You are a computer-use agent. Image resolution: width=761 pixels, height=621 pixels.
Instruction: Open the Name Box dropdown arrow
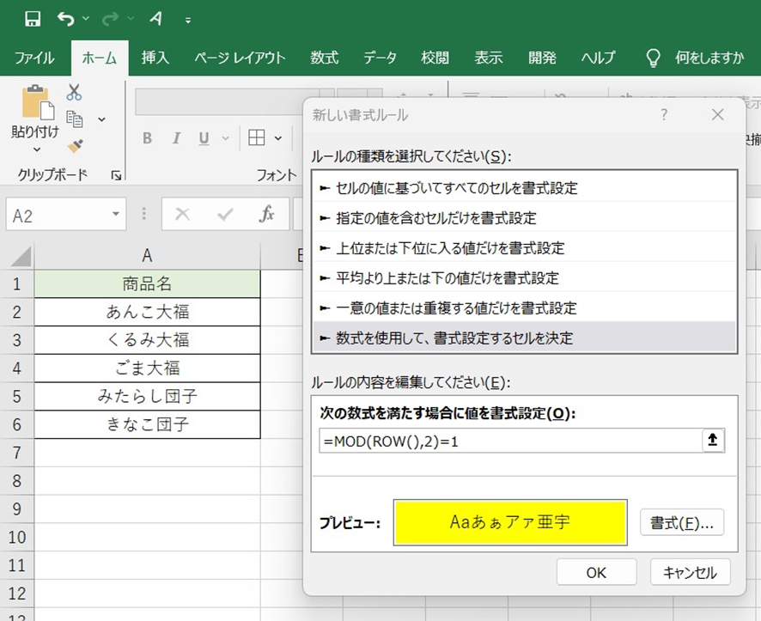pyautogui.click(x=116, y=215)
